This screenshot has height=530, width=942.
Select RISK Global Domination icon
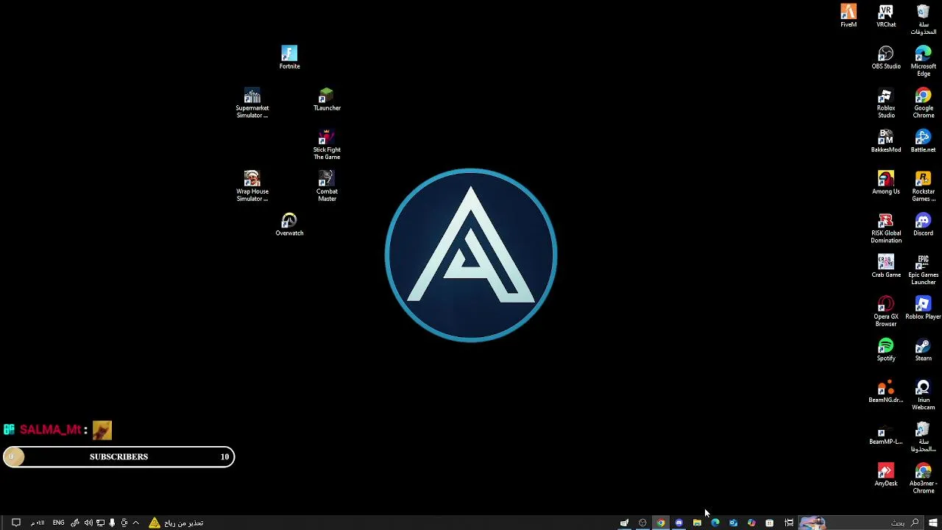(886, 228)
